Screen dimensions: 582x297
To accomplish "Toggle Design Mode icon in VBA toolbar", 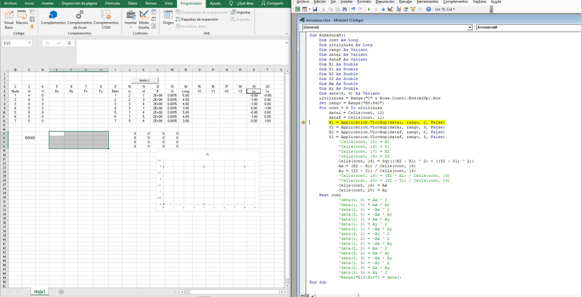I will coord(390,9).
